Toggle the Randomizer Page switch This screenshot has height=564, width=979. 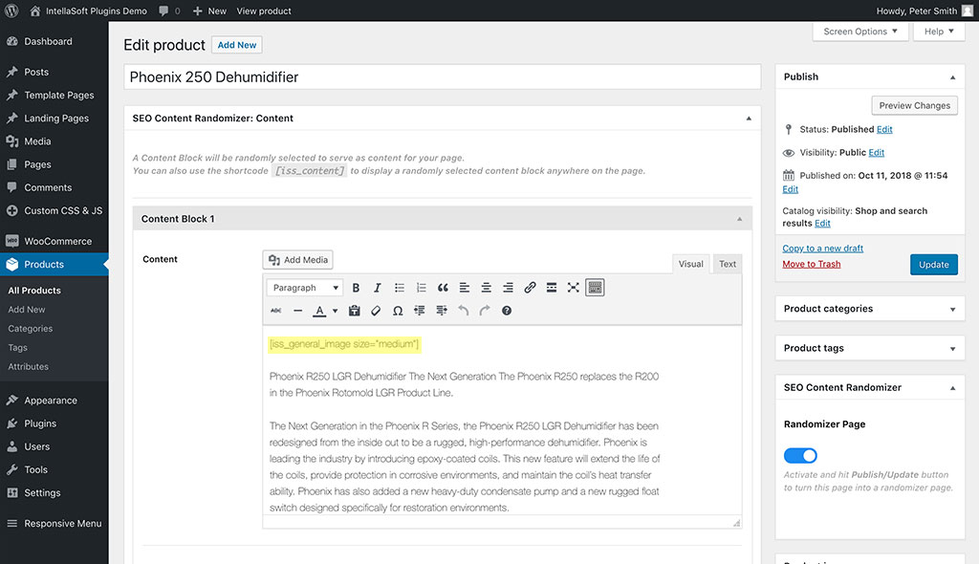point(800,455)
